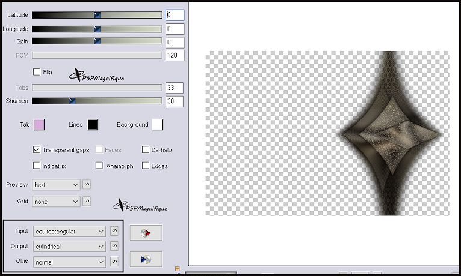Uncheck Transparent gaps option

[37, 150]
